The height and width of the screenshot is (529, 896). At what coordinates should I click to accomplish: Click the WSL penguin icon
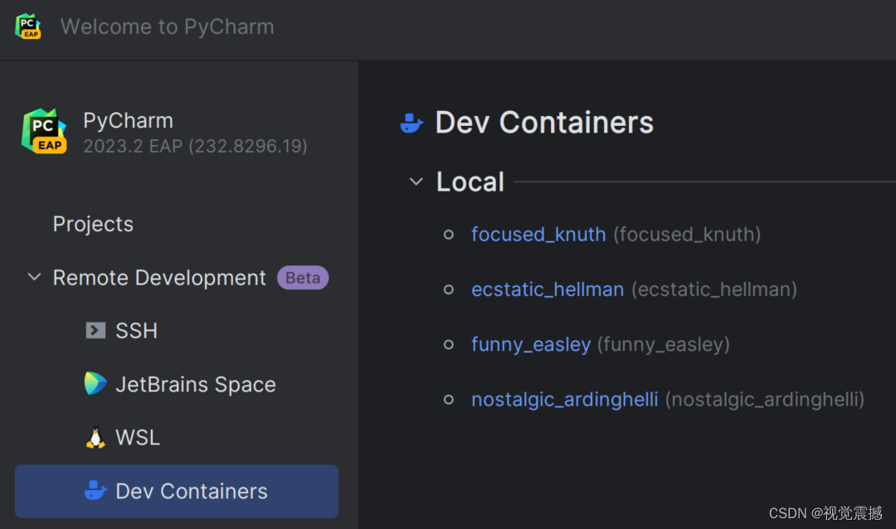point(95,438)
